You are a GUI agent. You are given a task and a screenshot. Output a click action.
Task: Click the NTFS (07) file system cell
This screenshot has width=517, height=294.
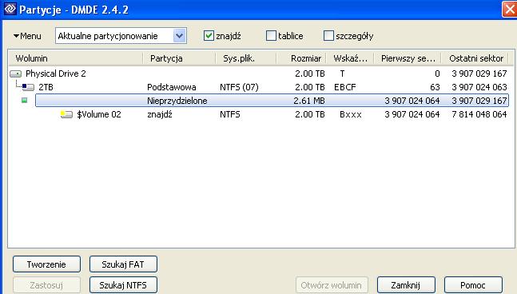point(239,87)
